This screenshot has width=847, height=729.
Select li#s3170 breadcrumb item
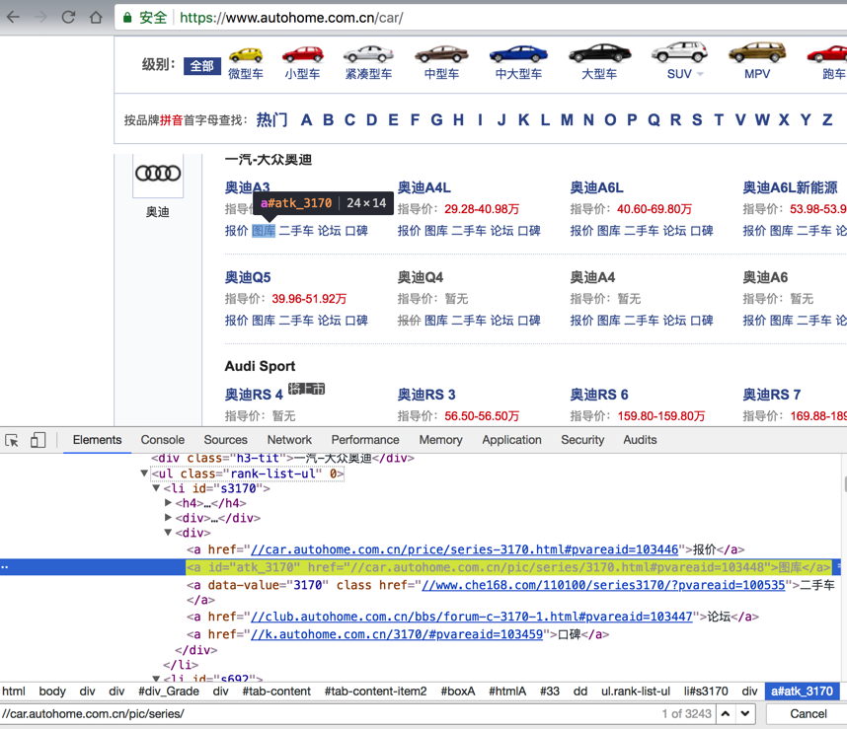[x=706, y=692]
